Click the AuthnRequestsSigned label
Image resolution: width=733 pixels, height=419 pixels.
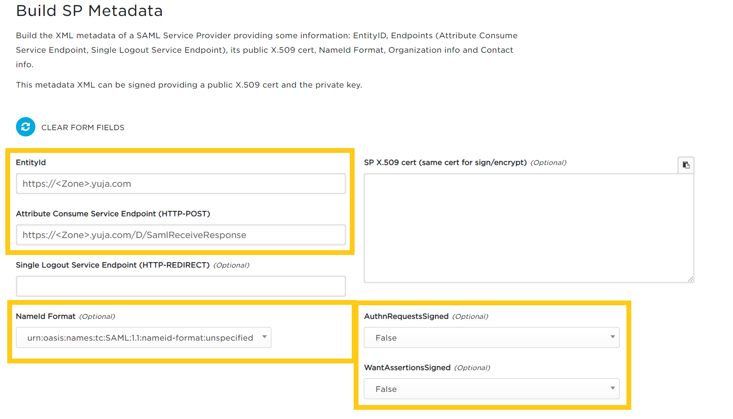click(x=406, y=316)
